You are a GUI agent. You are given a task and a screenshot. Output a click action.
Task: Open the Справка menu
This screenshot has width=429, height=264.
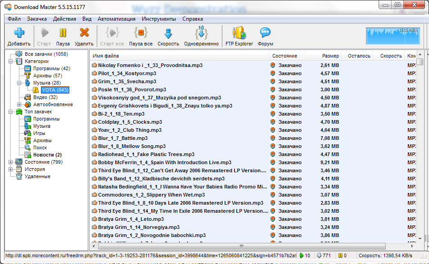point(193,19)
